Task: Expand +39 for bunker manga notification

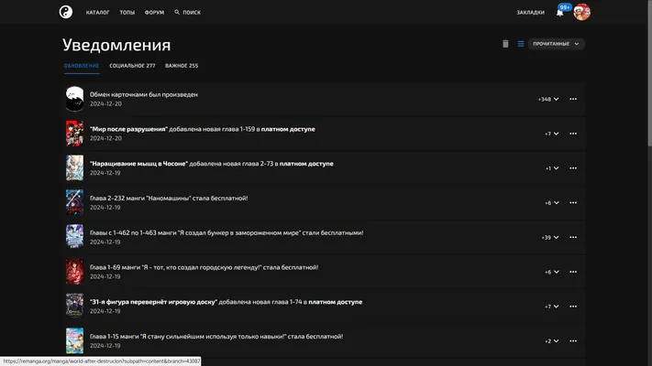Action: (x=550, y=237)
